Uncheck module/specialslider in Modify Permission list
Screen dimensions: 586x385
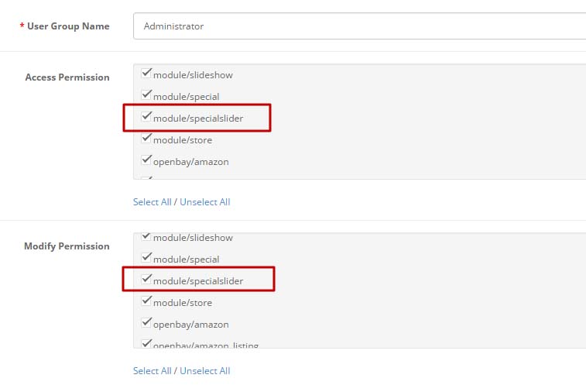pyautogui.click(x=146, y=280)
